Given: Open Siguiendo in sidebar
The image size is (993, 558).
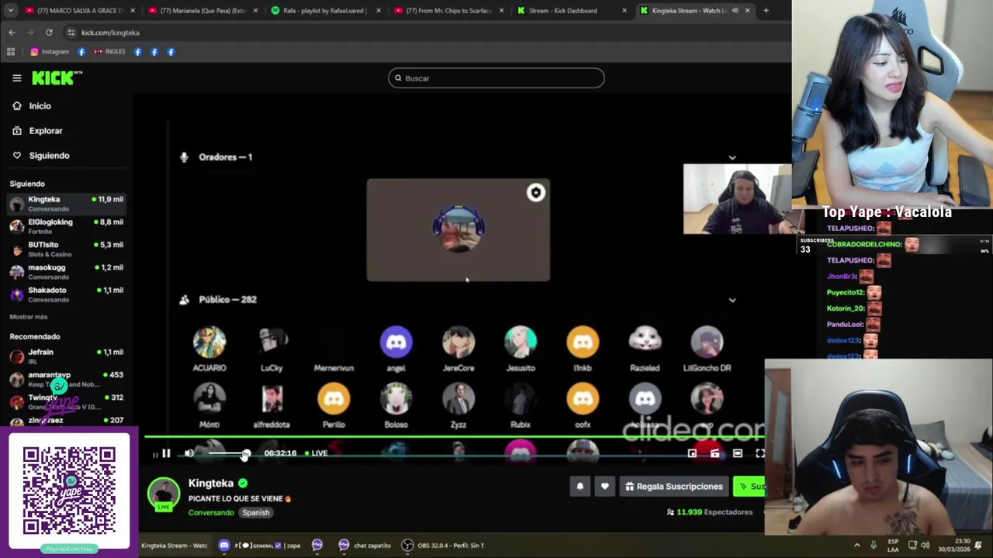Looking at the screenshot, I should pos(40,156).
